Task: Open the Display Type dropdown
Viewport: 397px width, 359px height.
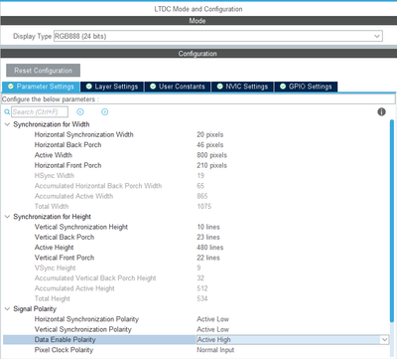Action: (x=218, y=36)
